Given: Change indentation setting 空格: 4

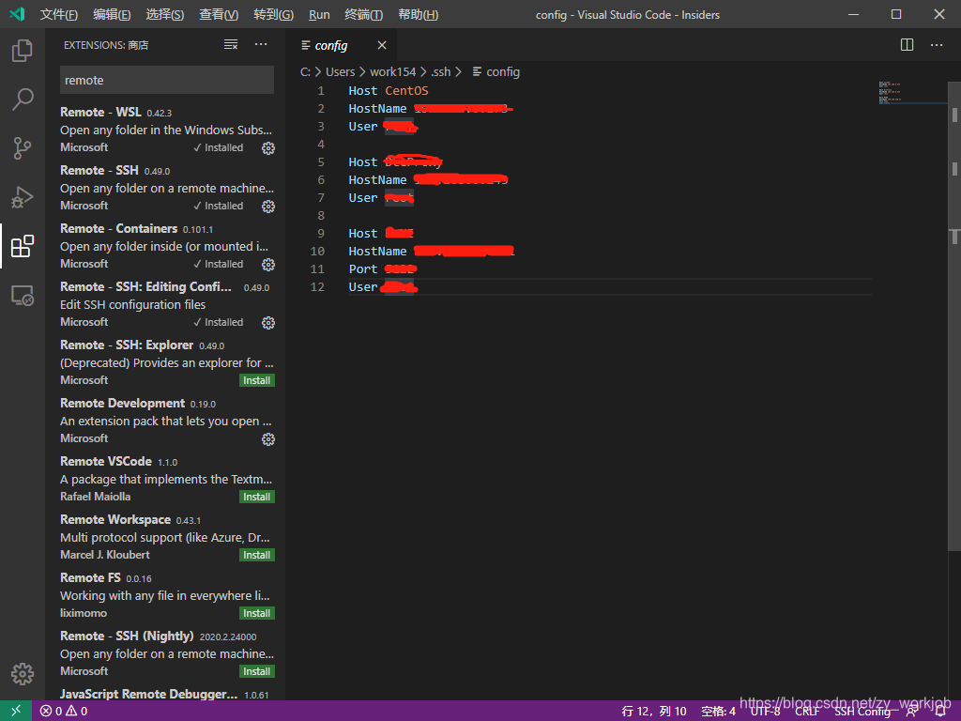Looking at the screenshot, I should tap(718, 712).
